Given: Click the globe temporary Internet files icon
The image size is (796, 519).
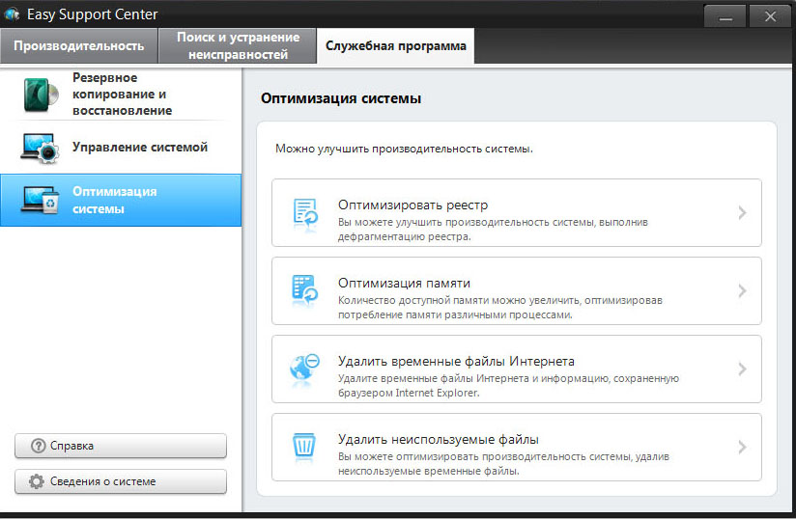Looking at the screenshot, I should point(304,368).
